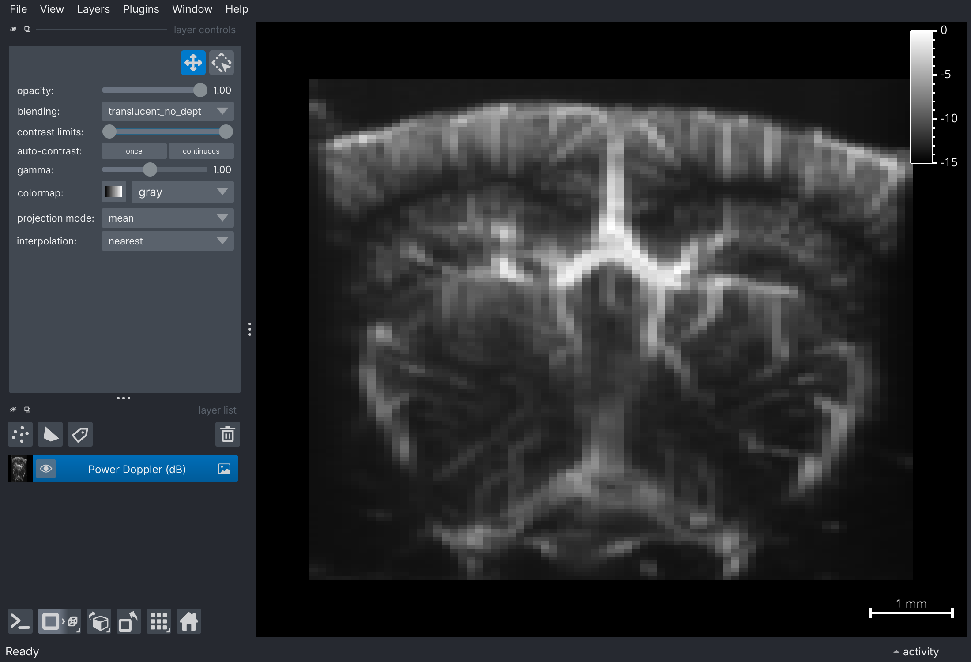Delete layer using the trash icon
The width and height of the screenshot is (971, 662).
[228, 434]
